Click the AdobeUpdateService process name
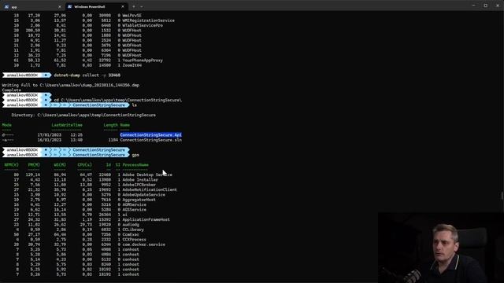The height and width of the screenshot is (283, 504). pos(143,195)
